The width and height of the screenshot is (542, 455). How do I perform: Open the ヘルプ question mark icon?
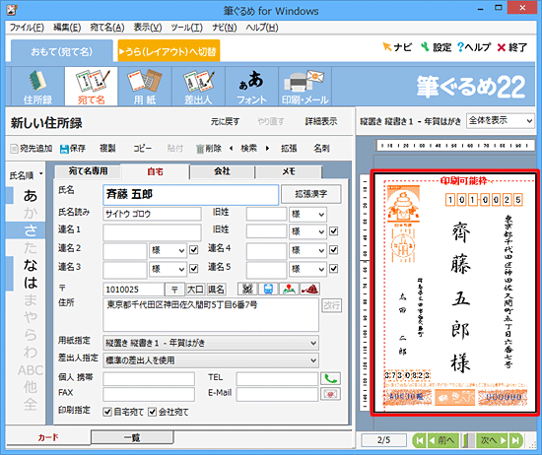[460, 47]
